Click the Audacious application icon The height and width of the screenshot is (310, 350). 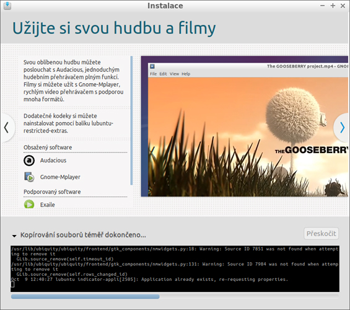(29, 161)
